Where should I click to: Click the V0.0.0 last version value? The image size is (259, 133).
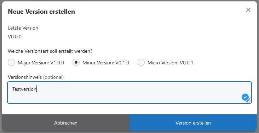15,37
